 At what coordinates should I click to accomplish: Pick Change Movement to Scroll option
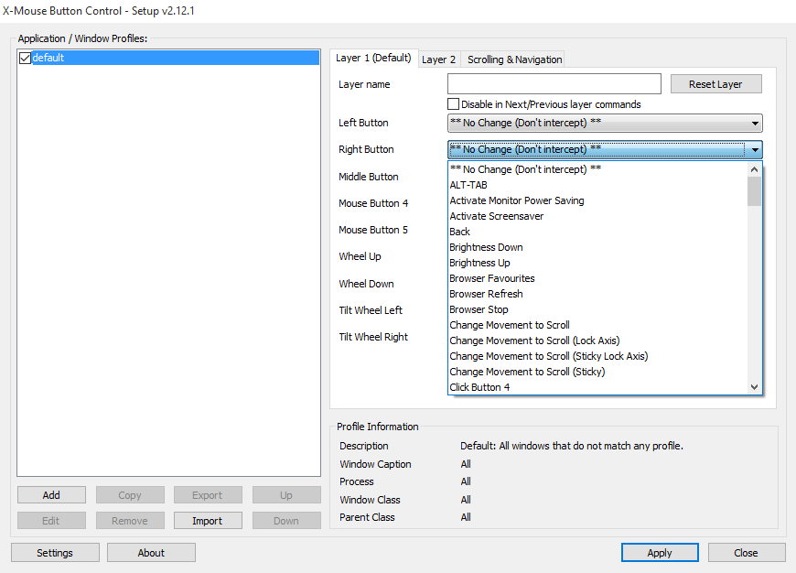598,325
